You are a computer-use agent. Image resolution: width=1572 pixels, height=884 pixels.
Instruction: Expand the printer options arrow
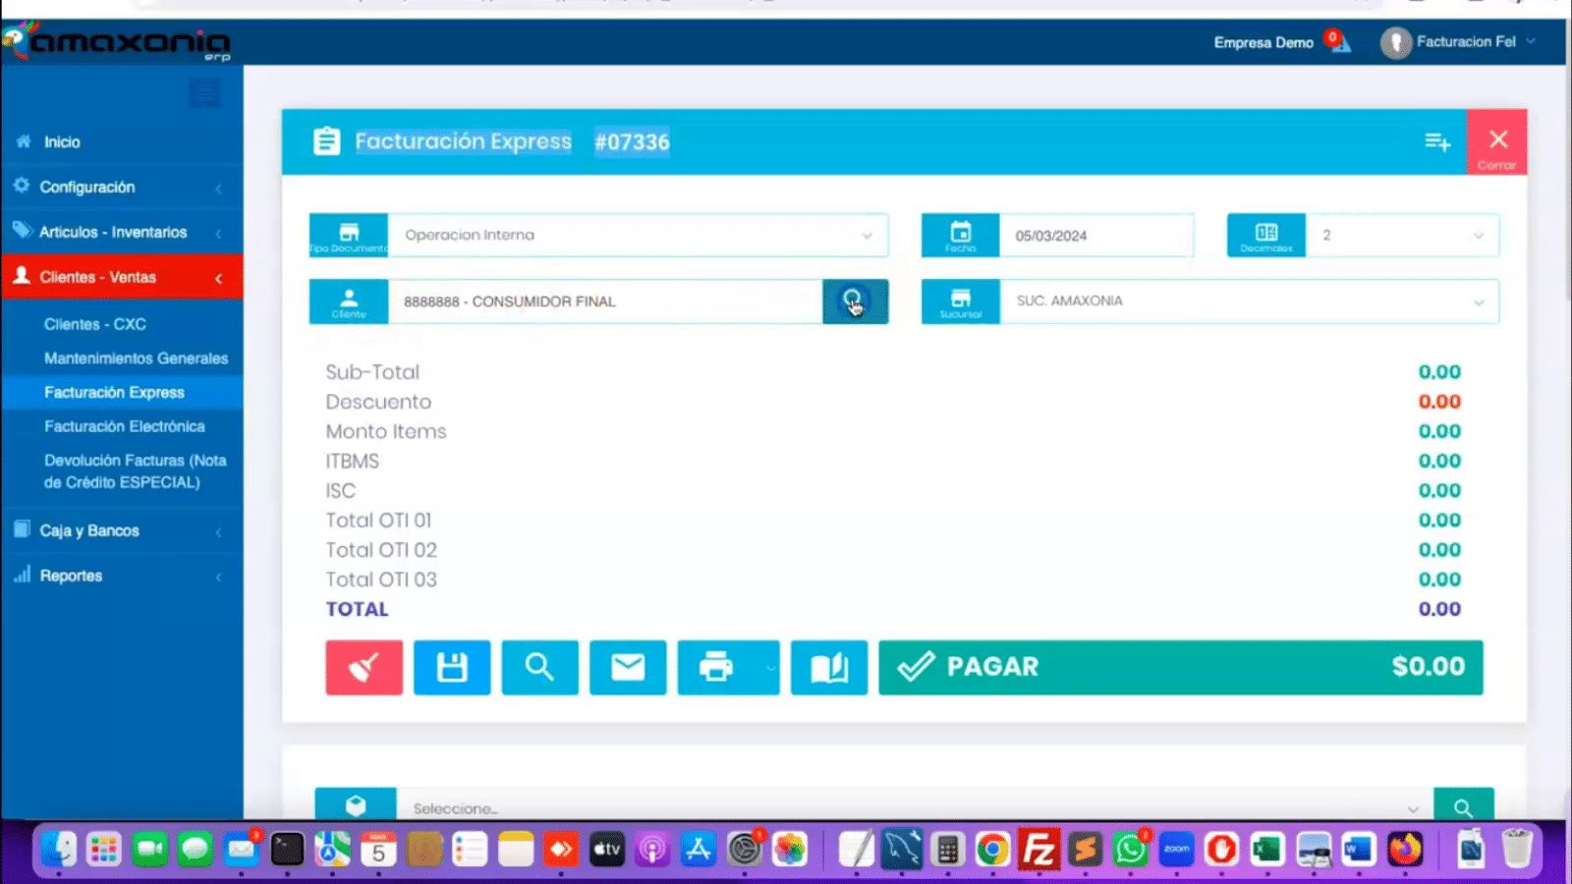770,668
